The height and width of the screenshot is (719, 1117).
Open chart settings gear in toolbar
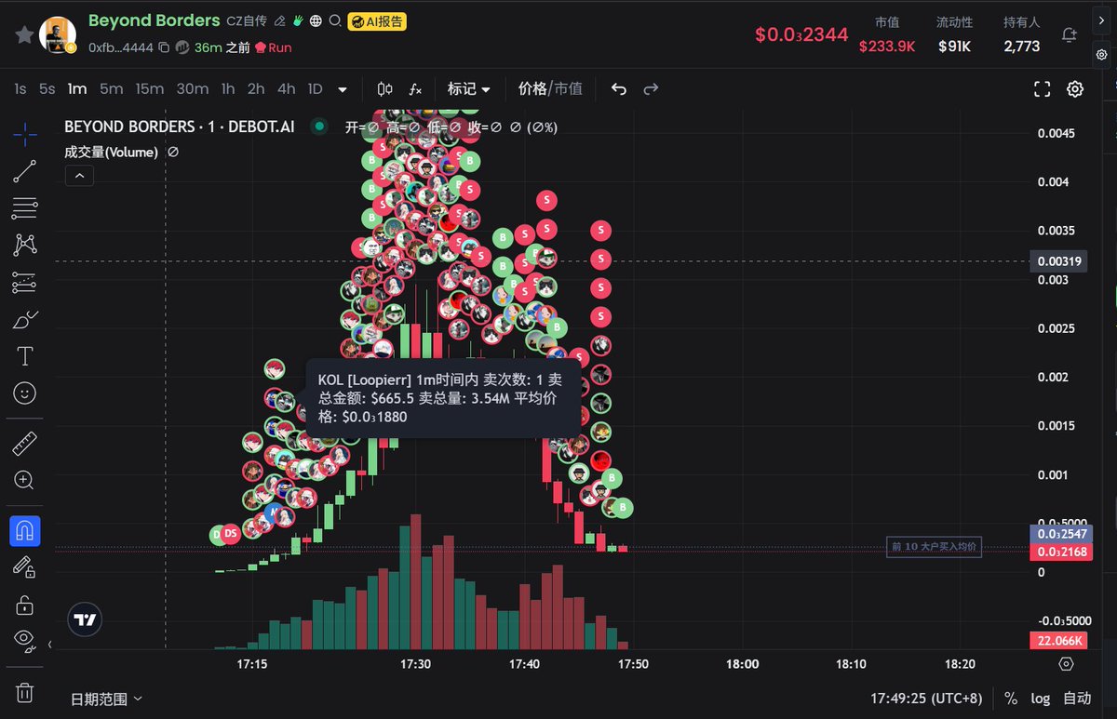pos(1075,89)
